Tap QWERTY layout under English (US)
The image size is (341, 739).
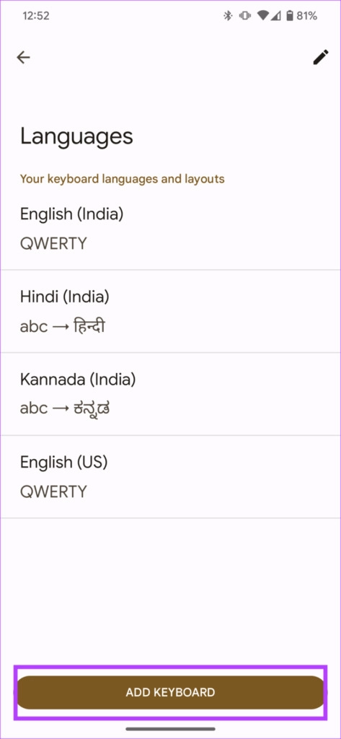(x=53, y=491)
